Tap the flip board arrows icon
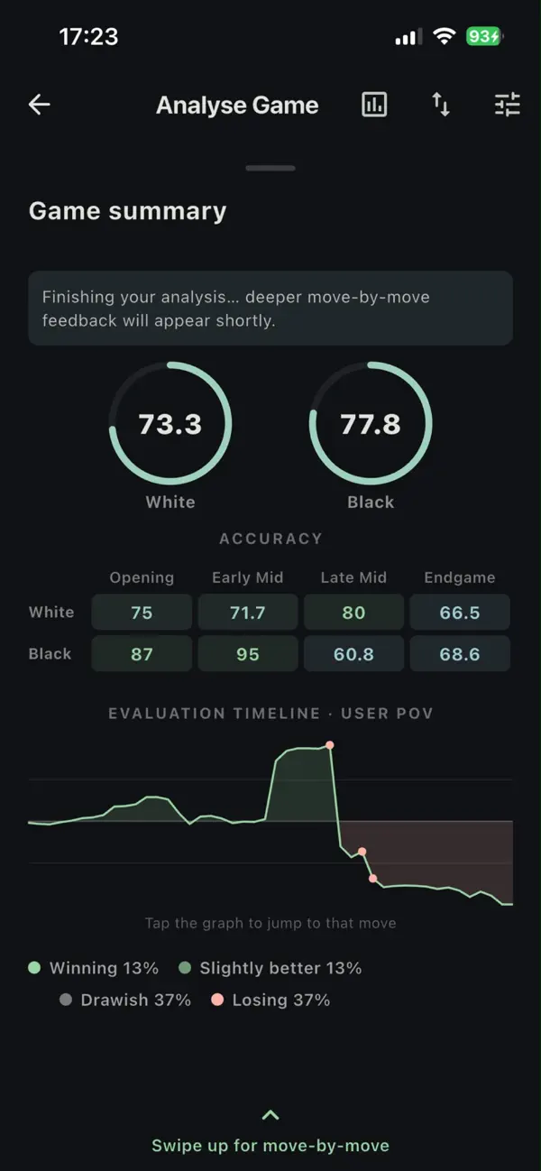This screenshot has width=541, height=1171. (x=441, y=105)
